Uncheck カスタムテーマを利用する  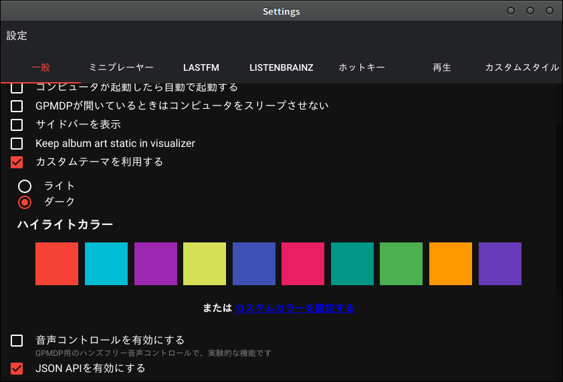pyautogui.click(x=17, y=162)
